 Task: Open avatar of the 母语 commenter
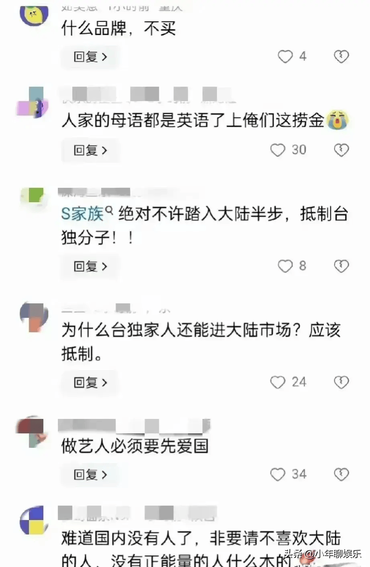(33, 103)
